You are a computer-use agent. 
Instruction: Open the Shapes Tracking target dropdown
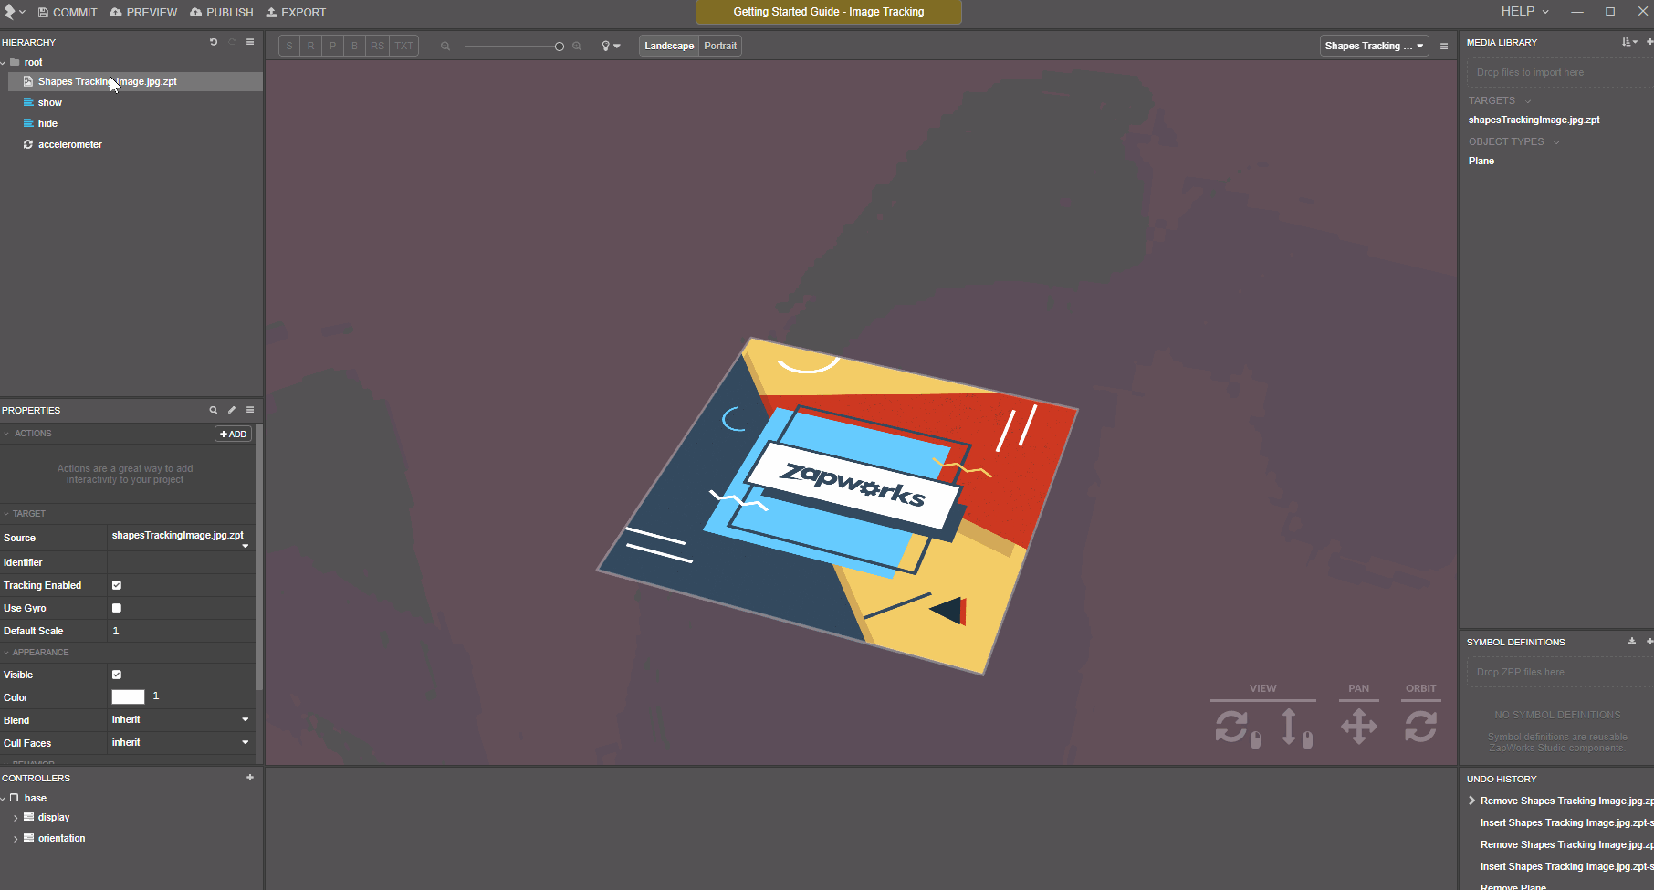point(1374,46)
